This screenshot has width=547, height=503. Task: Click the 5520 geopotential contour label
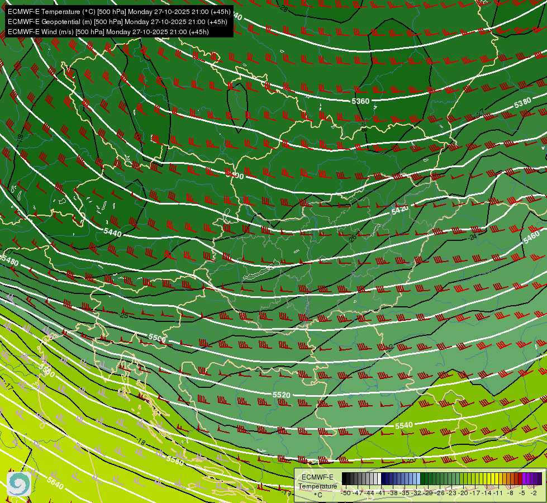pos(281,395)
